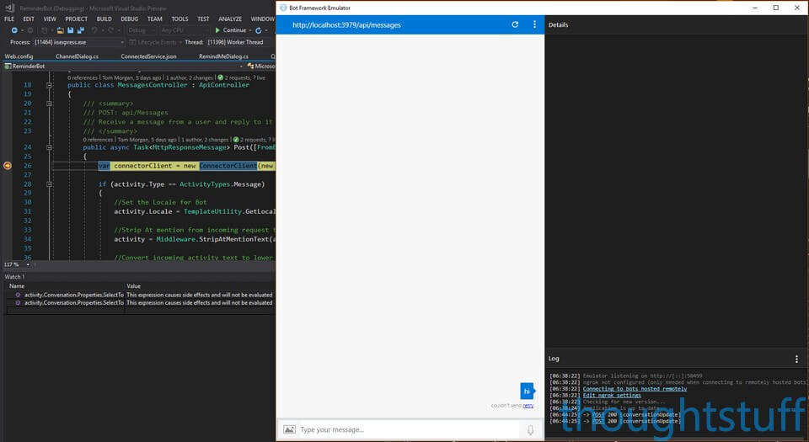This screenshot has height=442, width=809.
Task: Open the BUILD menu in Visual Studio
Action: (104, 19)
